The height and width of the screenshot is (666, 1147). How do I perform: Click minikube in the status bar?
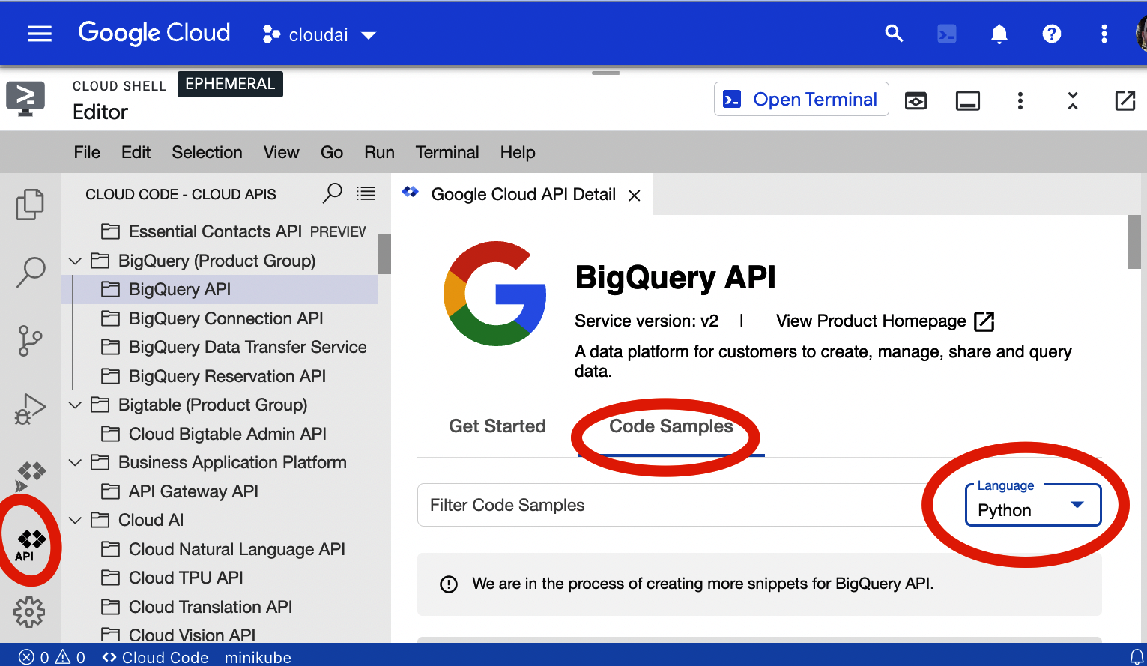[258, 657]
